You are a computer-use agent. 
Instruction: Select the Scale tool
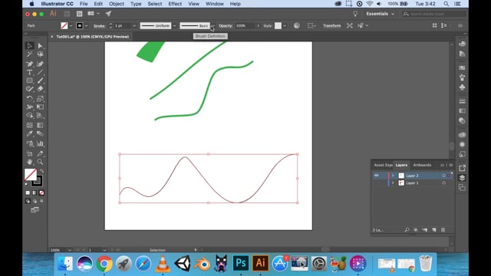(40, 99)
